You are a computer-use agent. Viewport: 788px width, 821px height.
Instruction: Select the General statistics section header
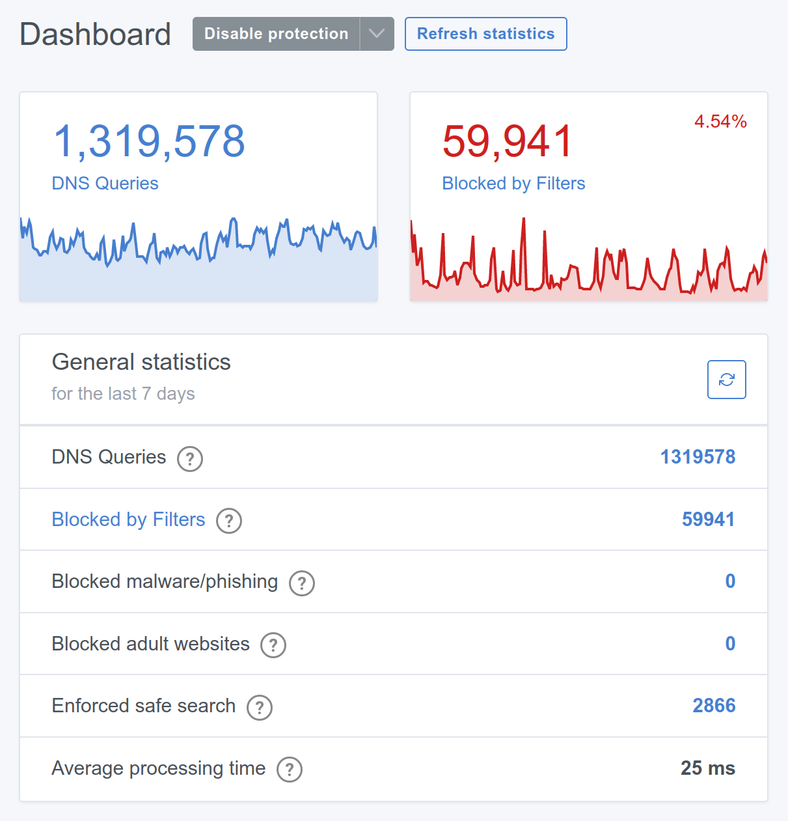141,362
